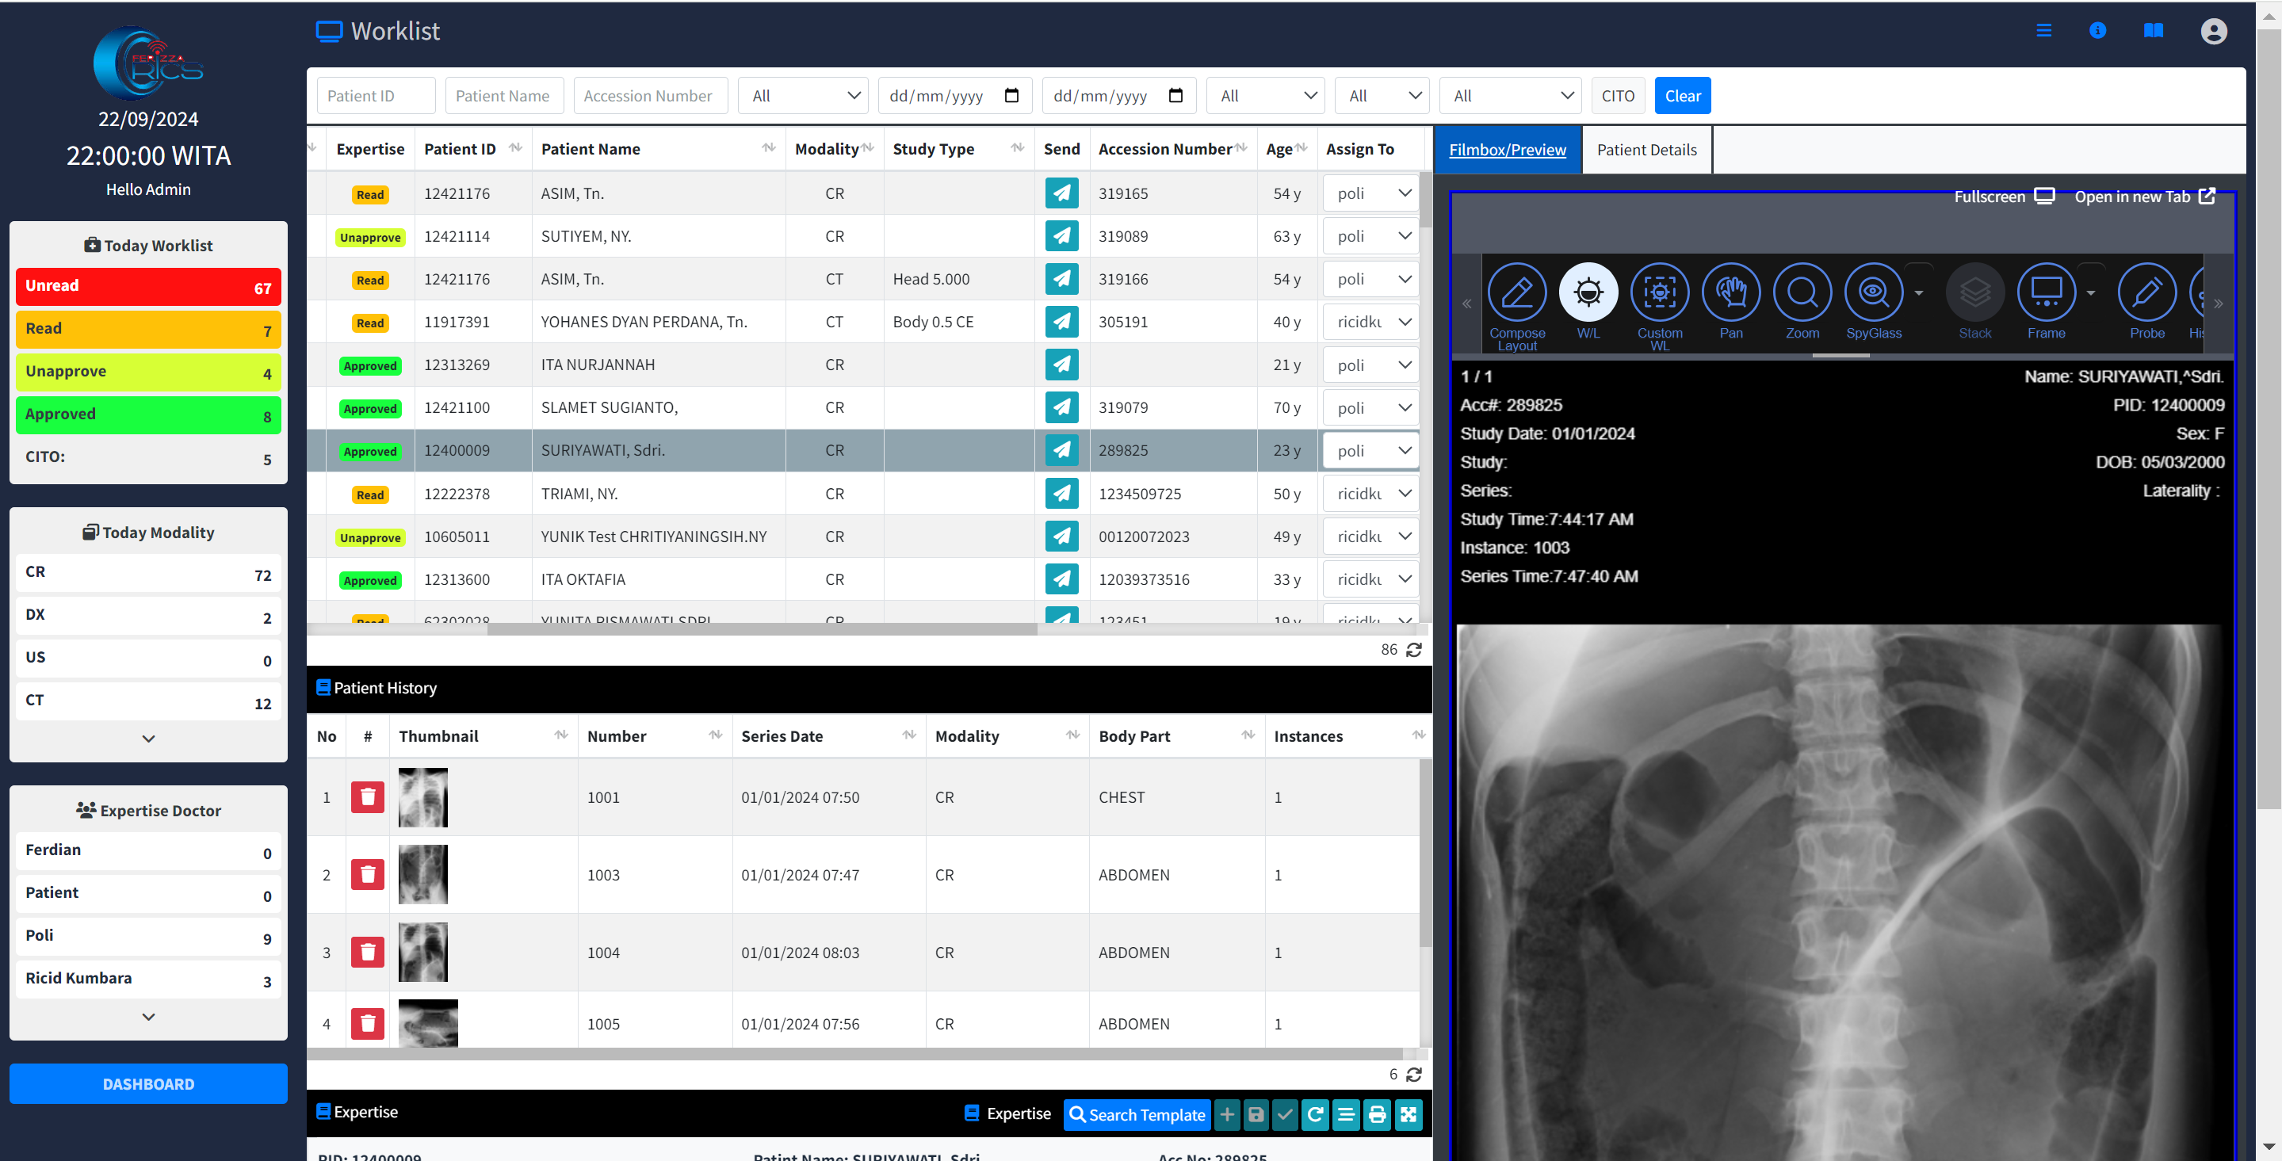2282x1161 pixels.
Task: Enable the SpyGlass magnifier tool
Action: tap(1873, 302)
